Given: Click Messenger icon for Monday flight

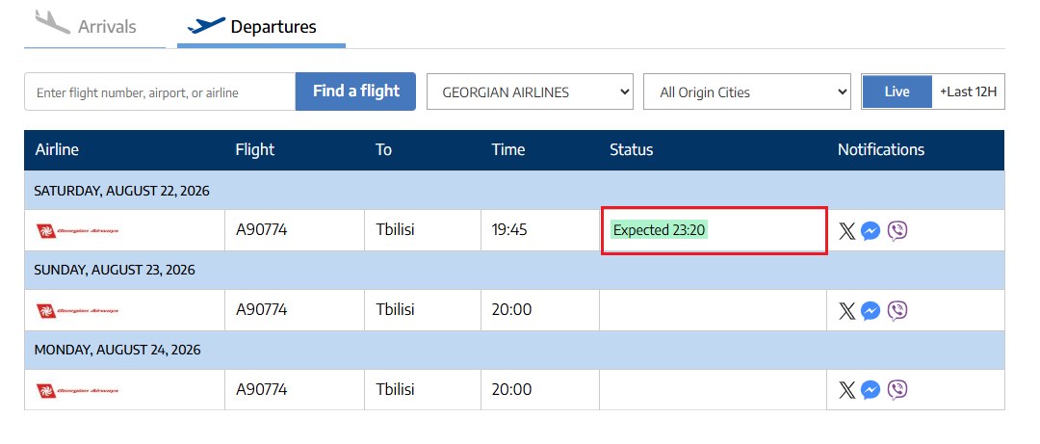Looking at the screenshot, I should 871,389.
